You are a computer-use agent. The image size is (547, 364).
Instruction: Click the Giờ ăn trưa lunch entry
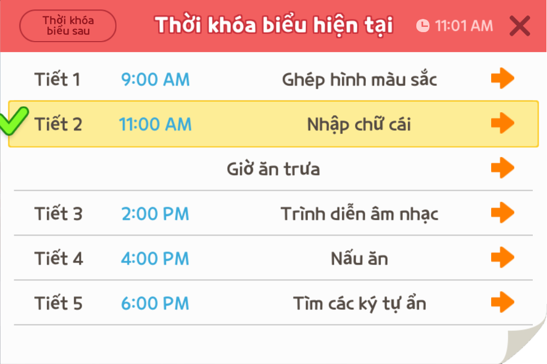point(273,169)
